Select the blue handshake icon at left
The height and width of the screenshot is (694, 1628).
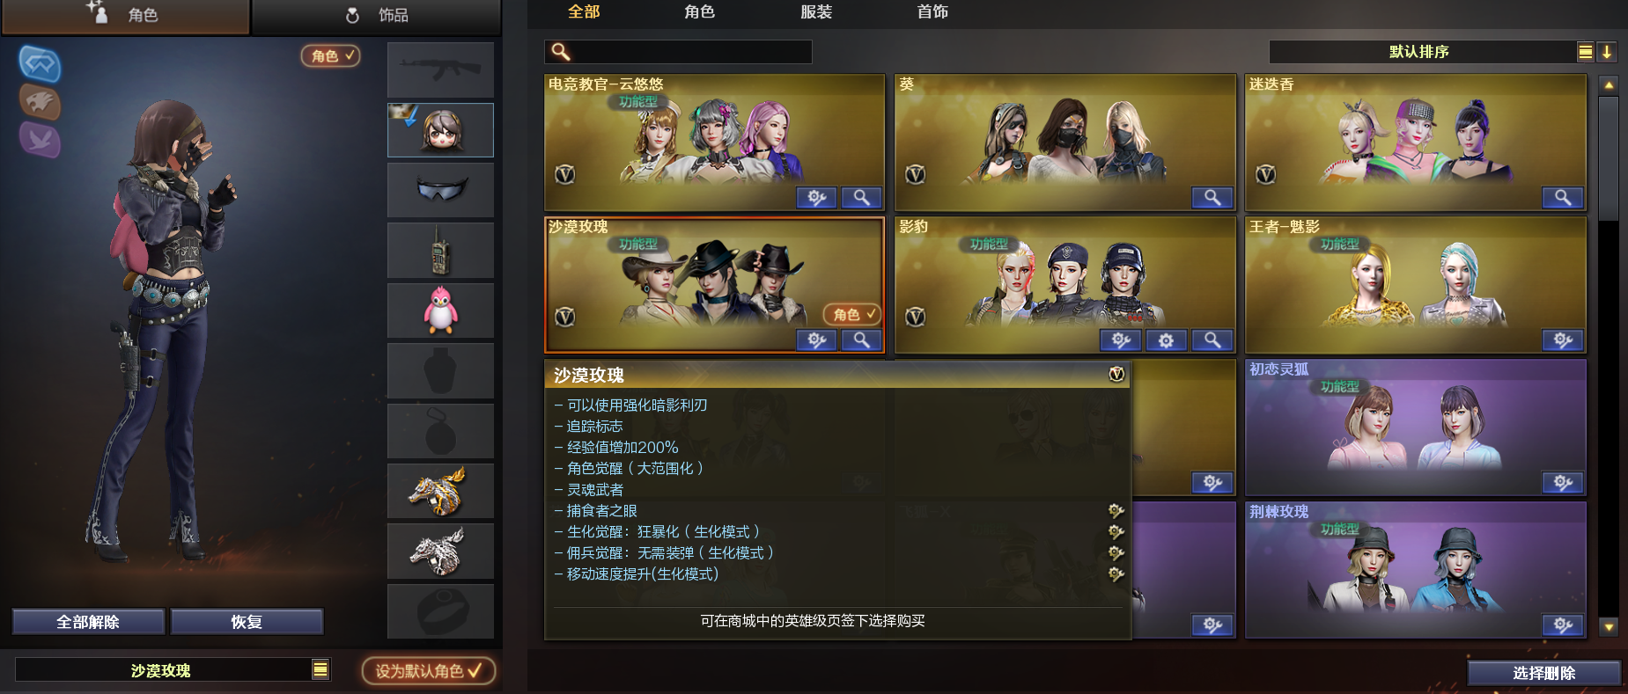tap(40, 63)
